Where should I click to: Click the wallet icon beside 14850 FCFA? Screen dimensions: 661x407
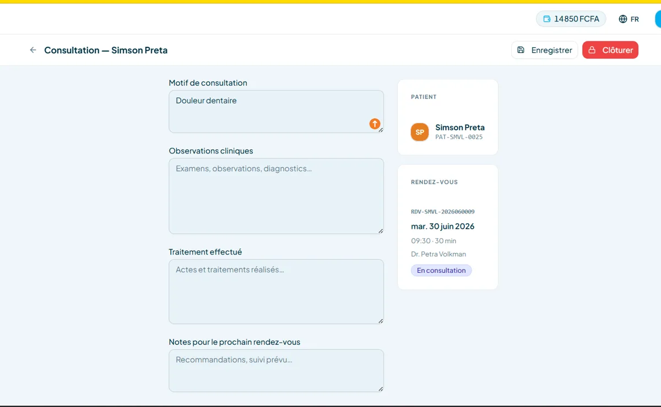coord(547,19)
